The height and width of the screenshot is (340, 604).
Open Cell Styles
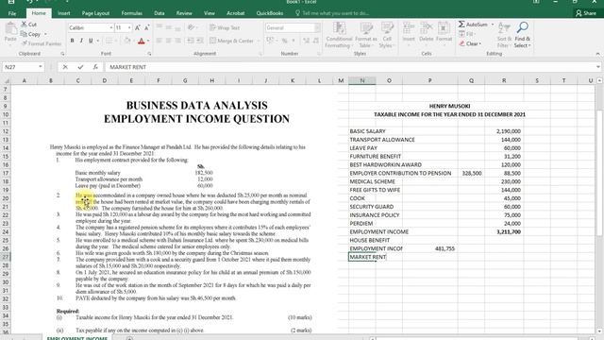[387, 35]
